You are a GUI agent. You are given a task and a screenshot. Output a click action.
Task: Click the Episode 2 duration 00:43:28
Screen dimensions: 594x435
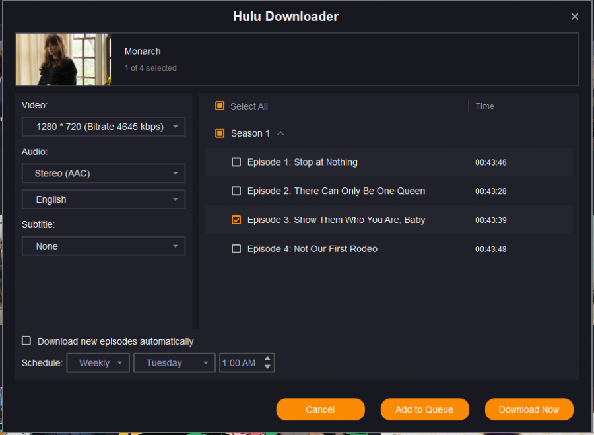point(490,191)
